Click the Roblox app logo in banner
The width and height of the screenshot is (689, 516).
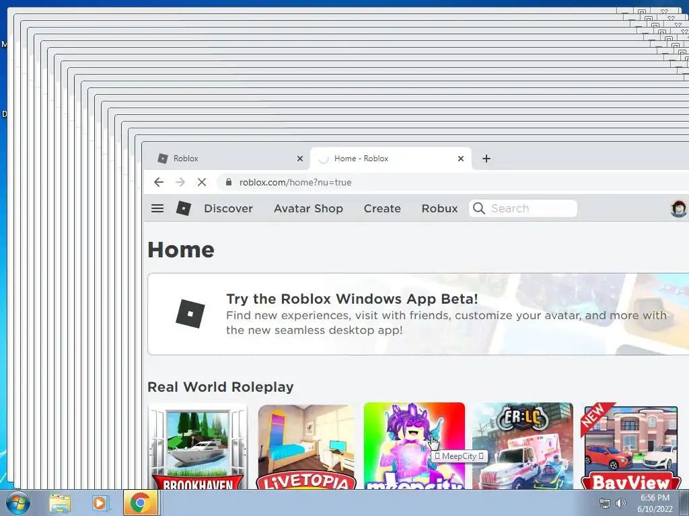190,314
